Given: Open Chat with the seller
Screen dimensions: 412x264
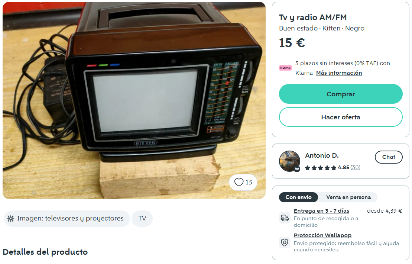Looking at the screenshot, I should [389, 157].
